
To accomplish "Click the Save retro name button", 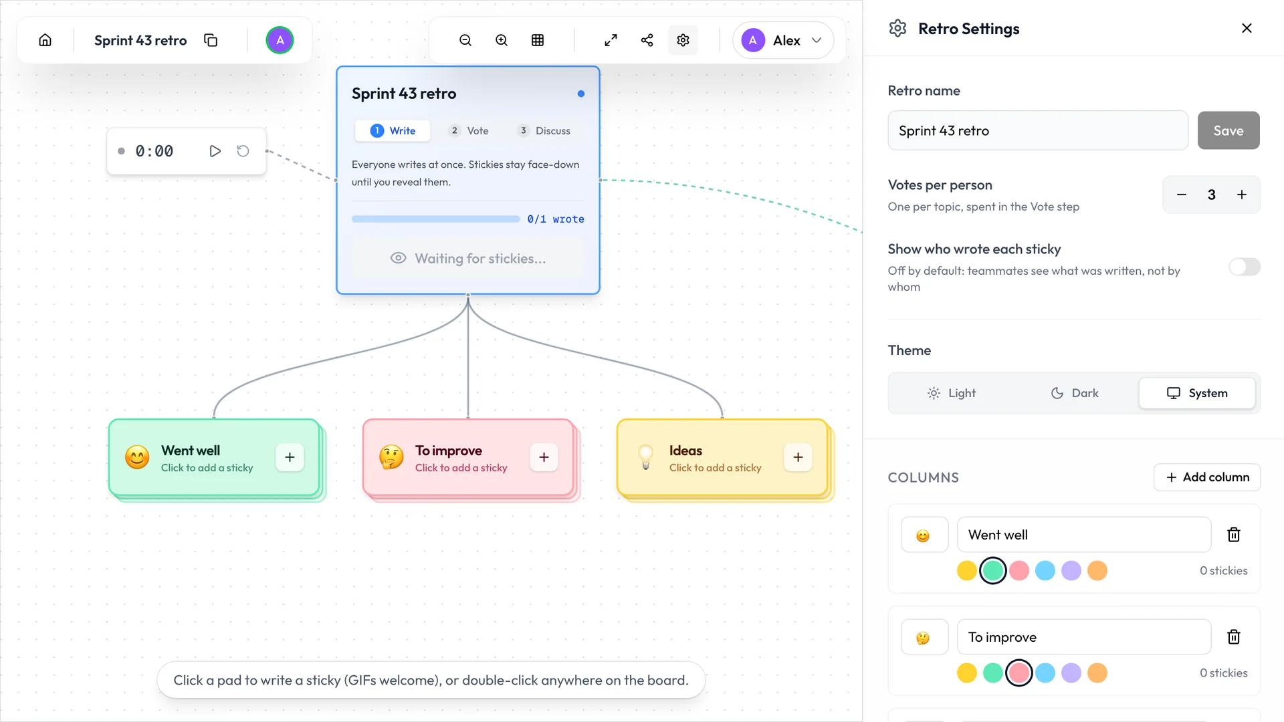I will (x=1228, y=130).
